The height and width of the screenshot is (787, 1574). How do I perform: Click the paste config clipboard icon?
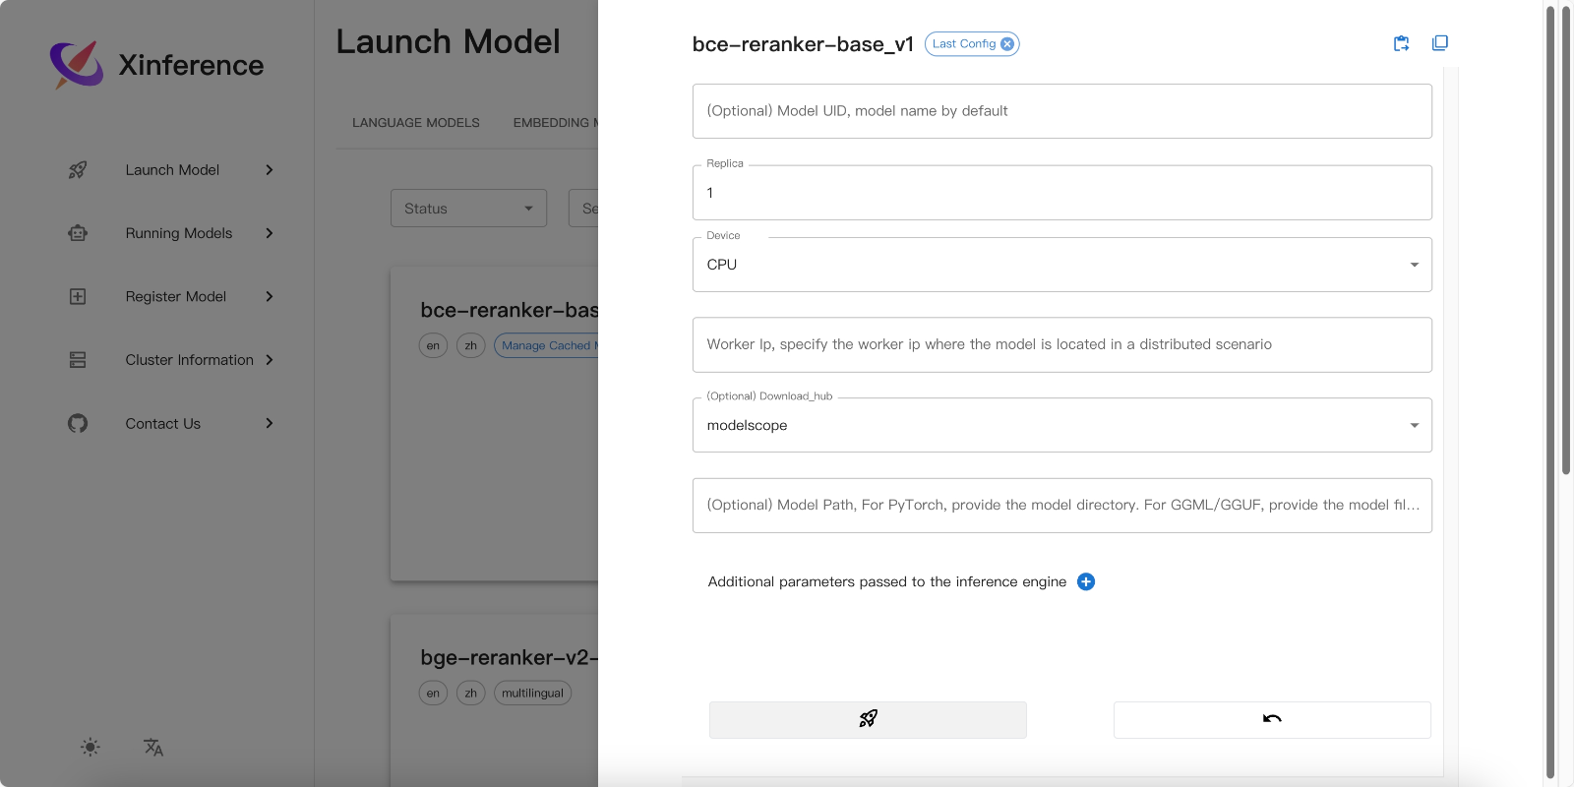pyautogui.click(x=1402, y=43)
